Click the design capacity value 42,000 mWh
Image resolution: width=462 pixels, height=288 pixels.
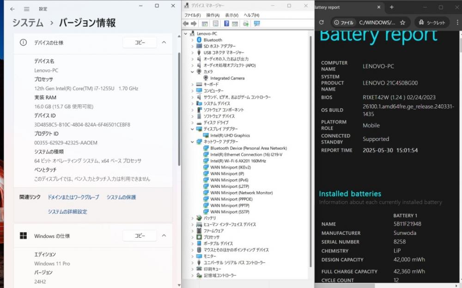(409, 259)
